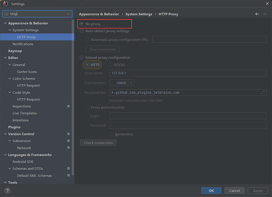The height and width of the screenshot is (197, 272).
Task: Enable Automatic proxy configuration URL checkbox
Action: (87, 39)
